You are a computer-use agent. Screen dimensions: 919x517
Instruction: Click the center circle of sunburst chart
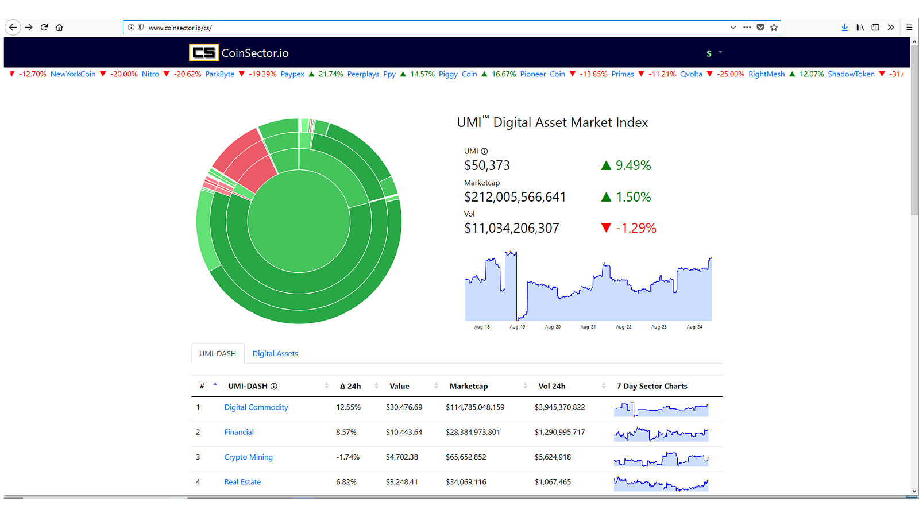point(299,221)
